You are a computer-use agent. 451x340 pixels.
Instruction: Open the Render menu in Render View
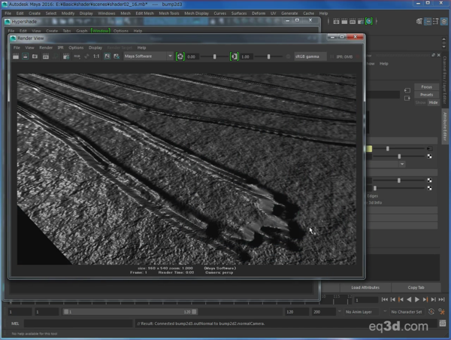(x=46, y=47)
